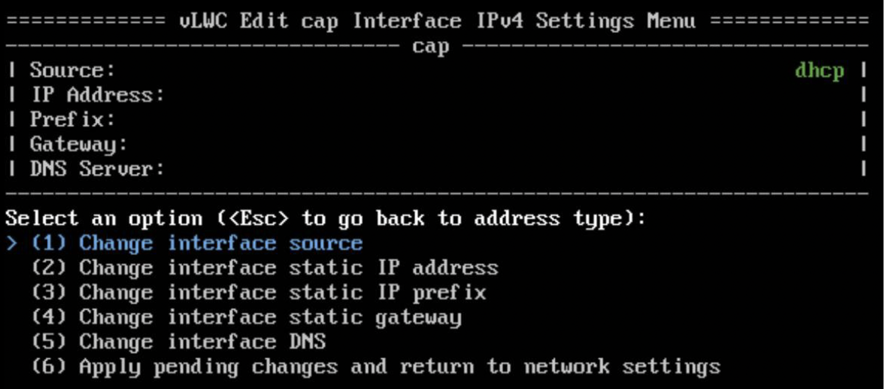886x389 pixels.
Task: Select option 5 Change interface DNS
Action: tap(178, 342)
